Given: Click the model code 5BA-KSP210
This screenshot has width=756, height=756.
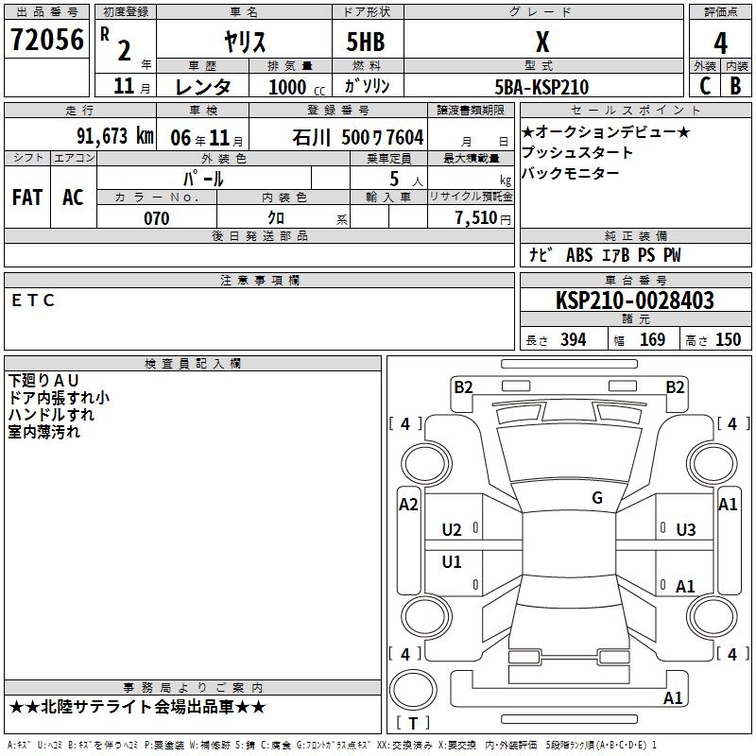Looking at the screenshot, I should coord(541,87).
